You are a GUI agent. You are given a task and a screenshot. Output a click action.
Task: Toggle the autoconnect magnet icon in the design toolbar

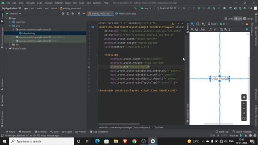pyautogui.click(x=196, y=29)
